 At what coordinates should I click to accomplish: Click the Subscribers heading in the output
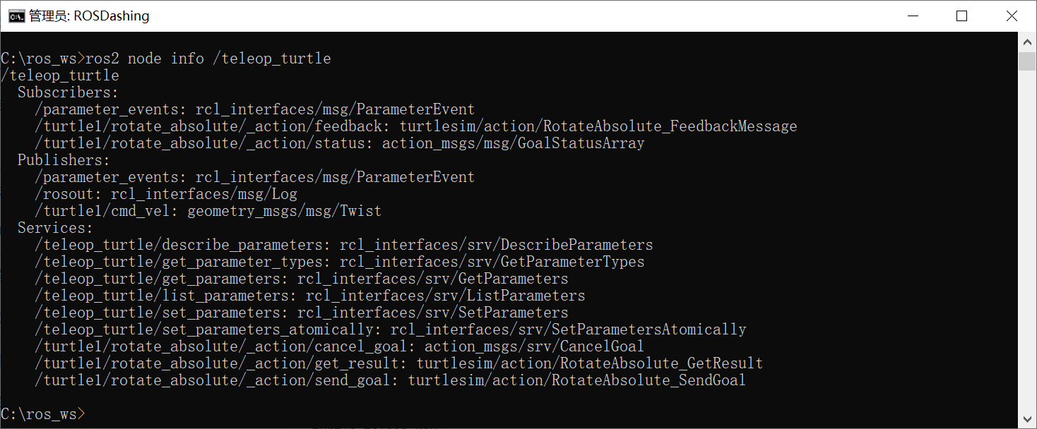(x=68, y=92)
